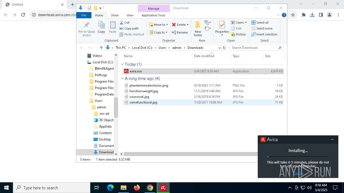Click Windows taskbar search box
344x193 pixels.
point(52,188)
